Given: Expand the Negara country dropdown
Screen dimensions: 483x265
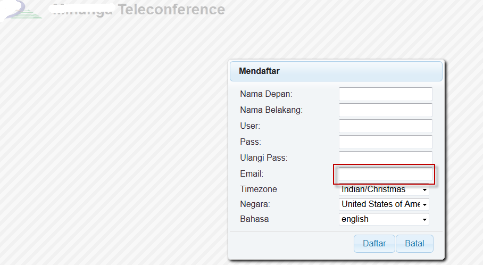Looking at the screenshot, I should (x=384, y=204).
